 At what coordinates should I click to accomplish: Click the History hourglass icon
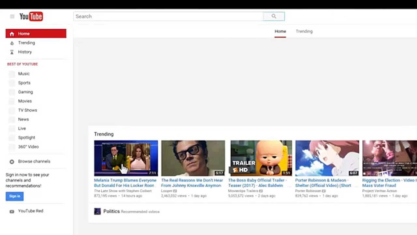point(12,52)
